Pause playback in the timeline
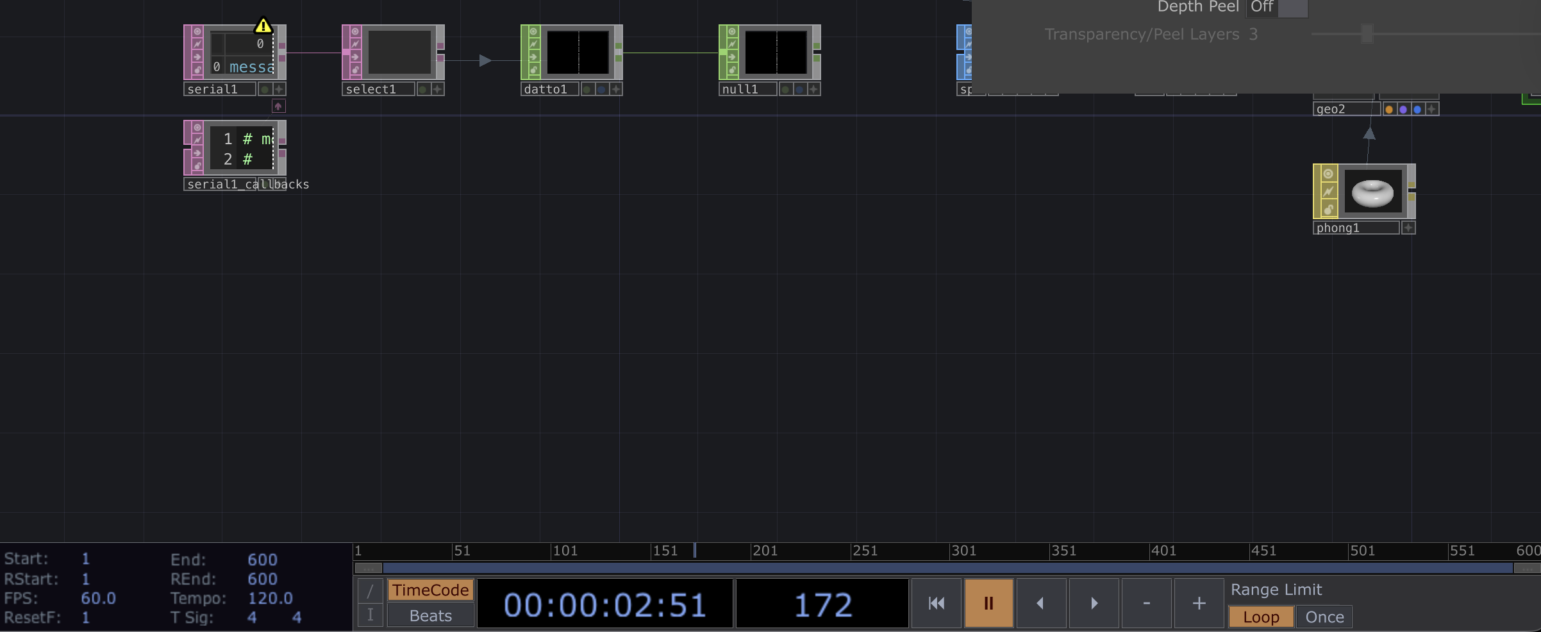 (988, 603)
